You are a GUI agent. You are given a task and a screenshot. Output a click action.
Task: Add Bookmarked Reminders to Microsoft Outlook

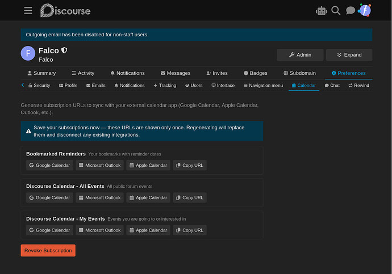click(x=100, y=165)
